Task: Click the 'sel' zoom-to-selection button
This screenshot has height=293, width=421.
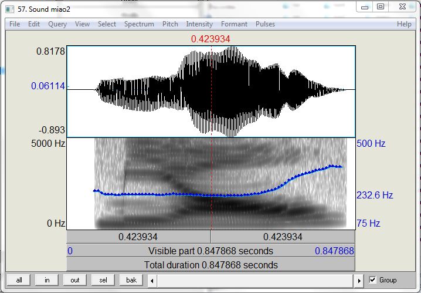Action: 103,280
